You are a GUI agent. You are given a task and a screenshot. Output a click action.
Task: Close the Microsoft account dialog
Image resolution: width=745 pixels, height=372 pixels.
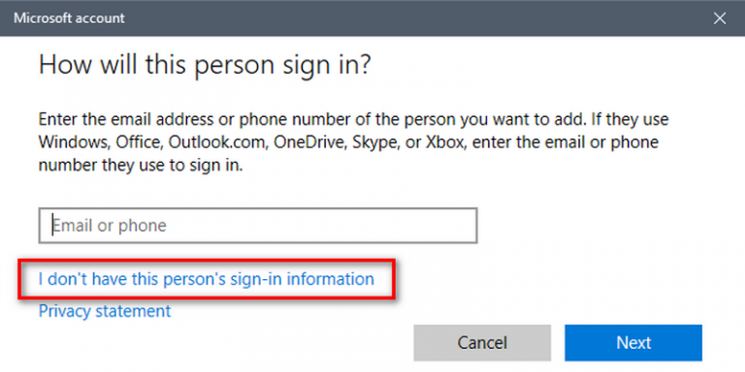(720, 18)
